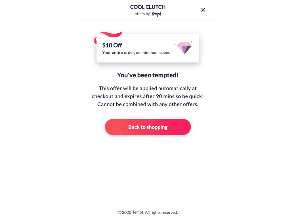
Task: Click "Cannot be combined with any other offers"
Action: pos(148,104)
